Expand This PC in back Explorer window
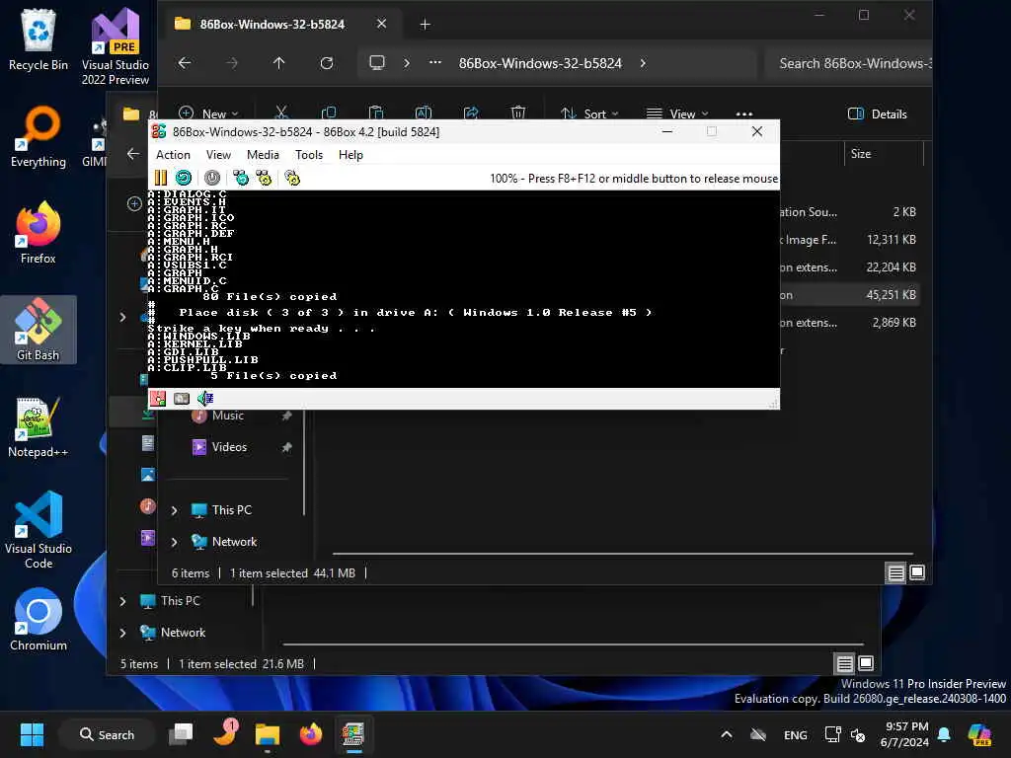Screen dimensions: 1011x758 tap(122, 601)
